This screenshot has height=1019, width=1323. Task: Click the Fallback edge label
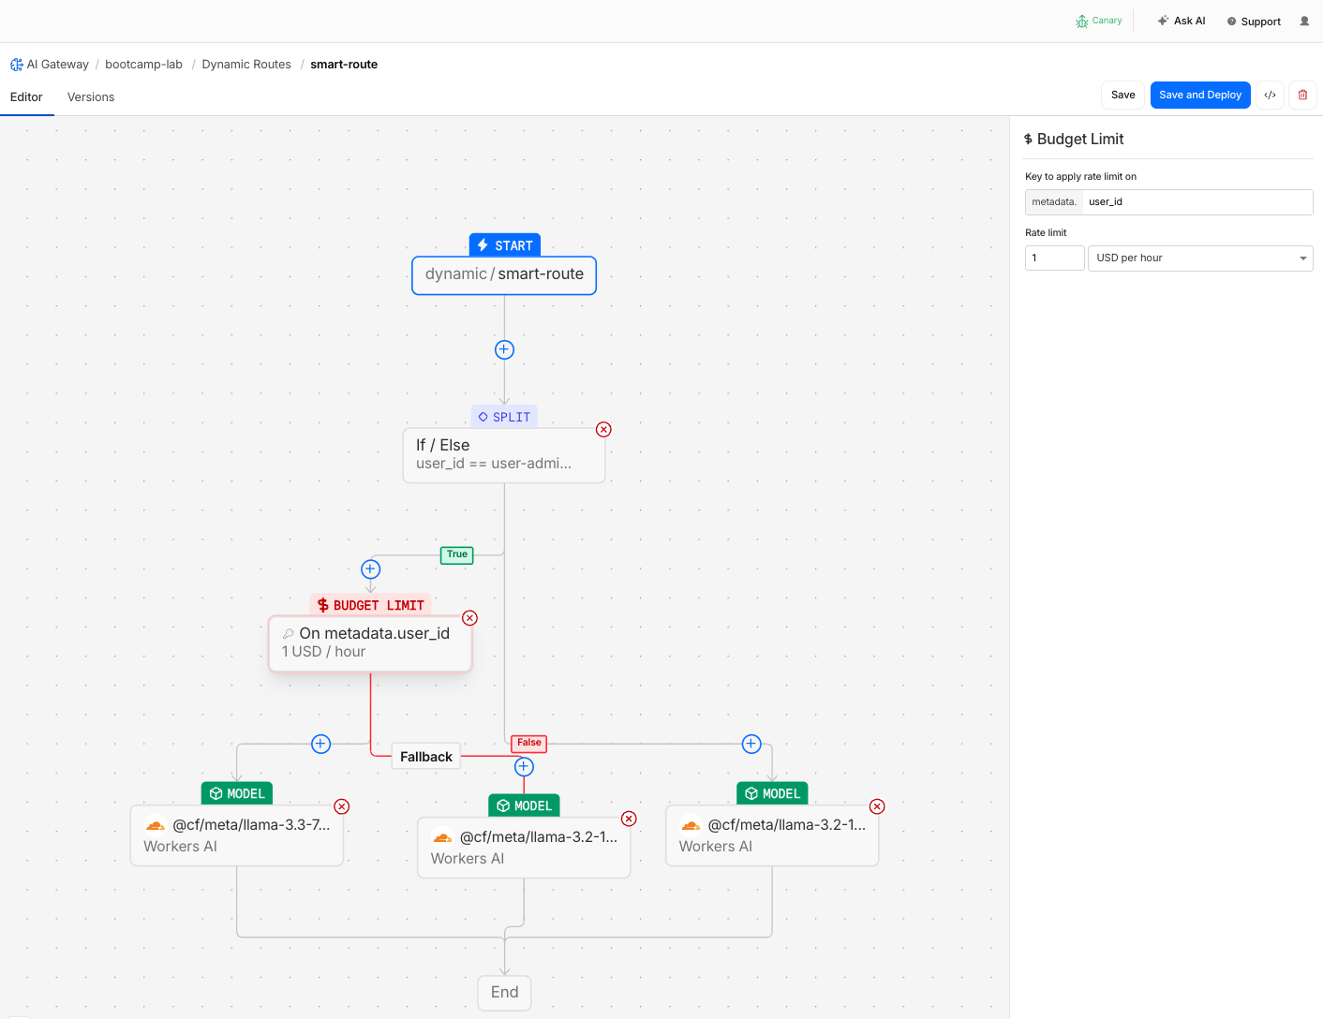[x=426, y=757]
